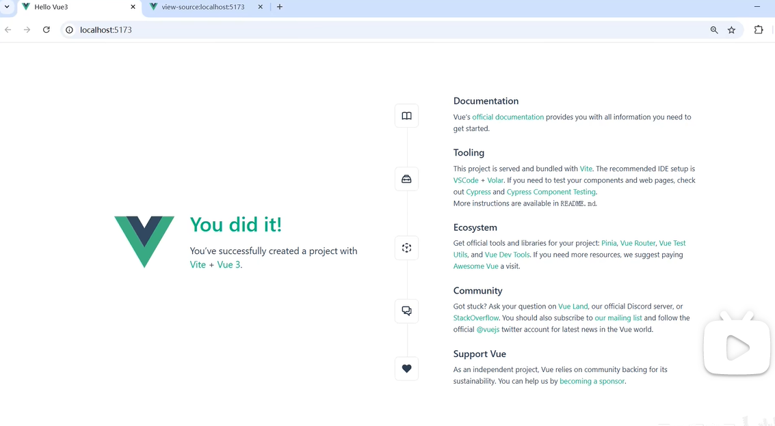The height and width of the screenshot is (426, 775).
Task: Click the Ecosystem heading
Action: (475, 227)
